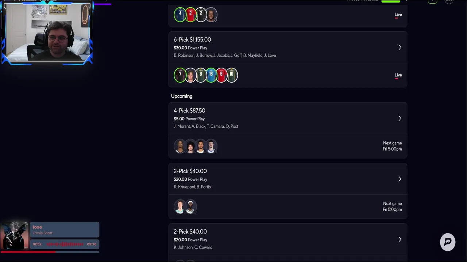Click the red number 6 jersey avatar
This screenshot has height=262, width=467.
pos(221,75)
